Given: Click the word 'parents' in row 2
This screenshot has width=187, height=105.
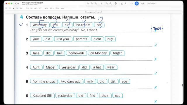Looking at the screenshot, I should [82, 39].
